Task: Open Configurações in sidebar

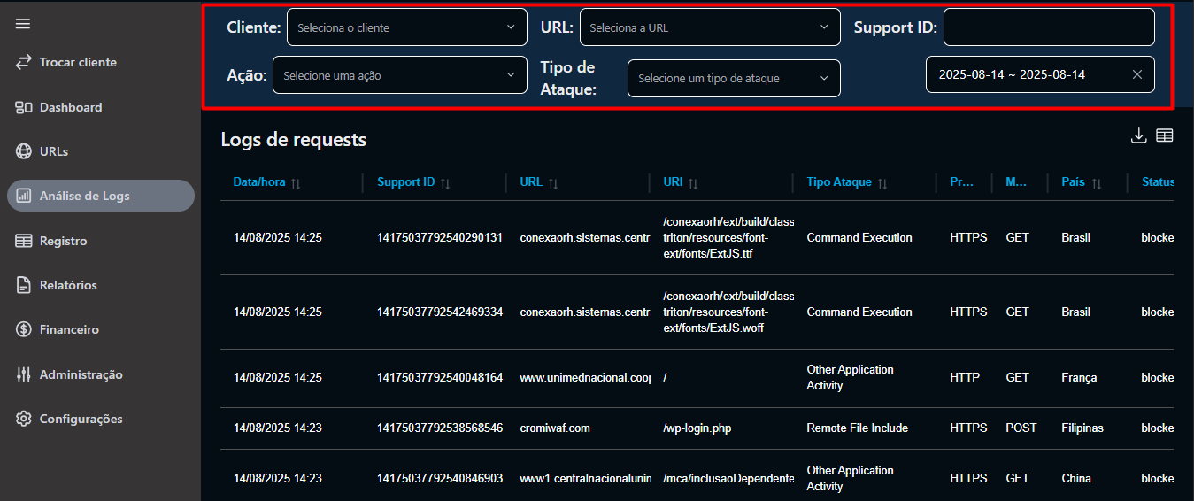Action: [x=81, y=419]
